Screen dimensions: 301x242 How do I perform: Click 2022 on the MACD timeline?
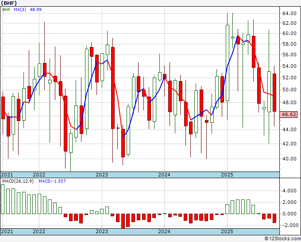39,231
